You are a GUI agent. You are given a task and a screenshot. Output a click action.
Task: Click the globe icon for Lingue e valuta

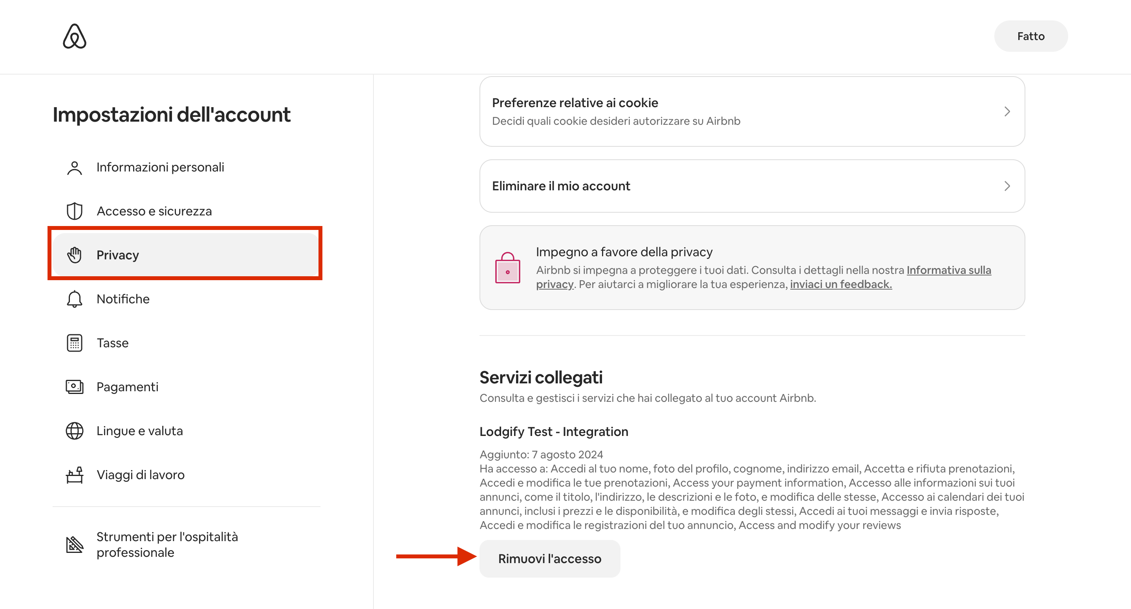click(75, 430)
